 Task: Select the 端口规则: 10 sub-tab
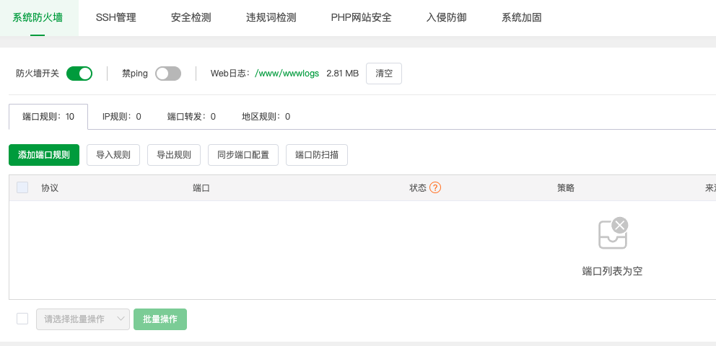click(48, 117)
